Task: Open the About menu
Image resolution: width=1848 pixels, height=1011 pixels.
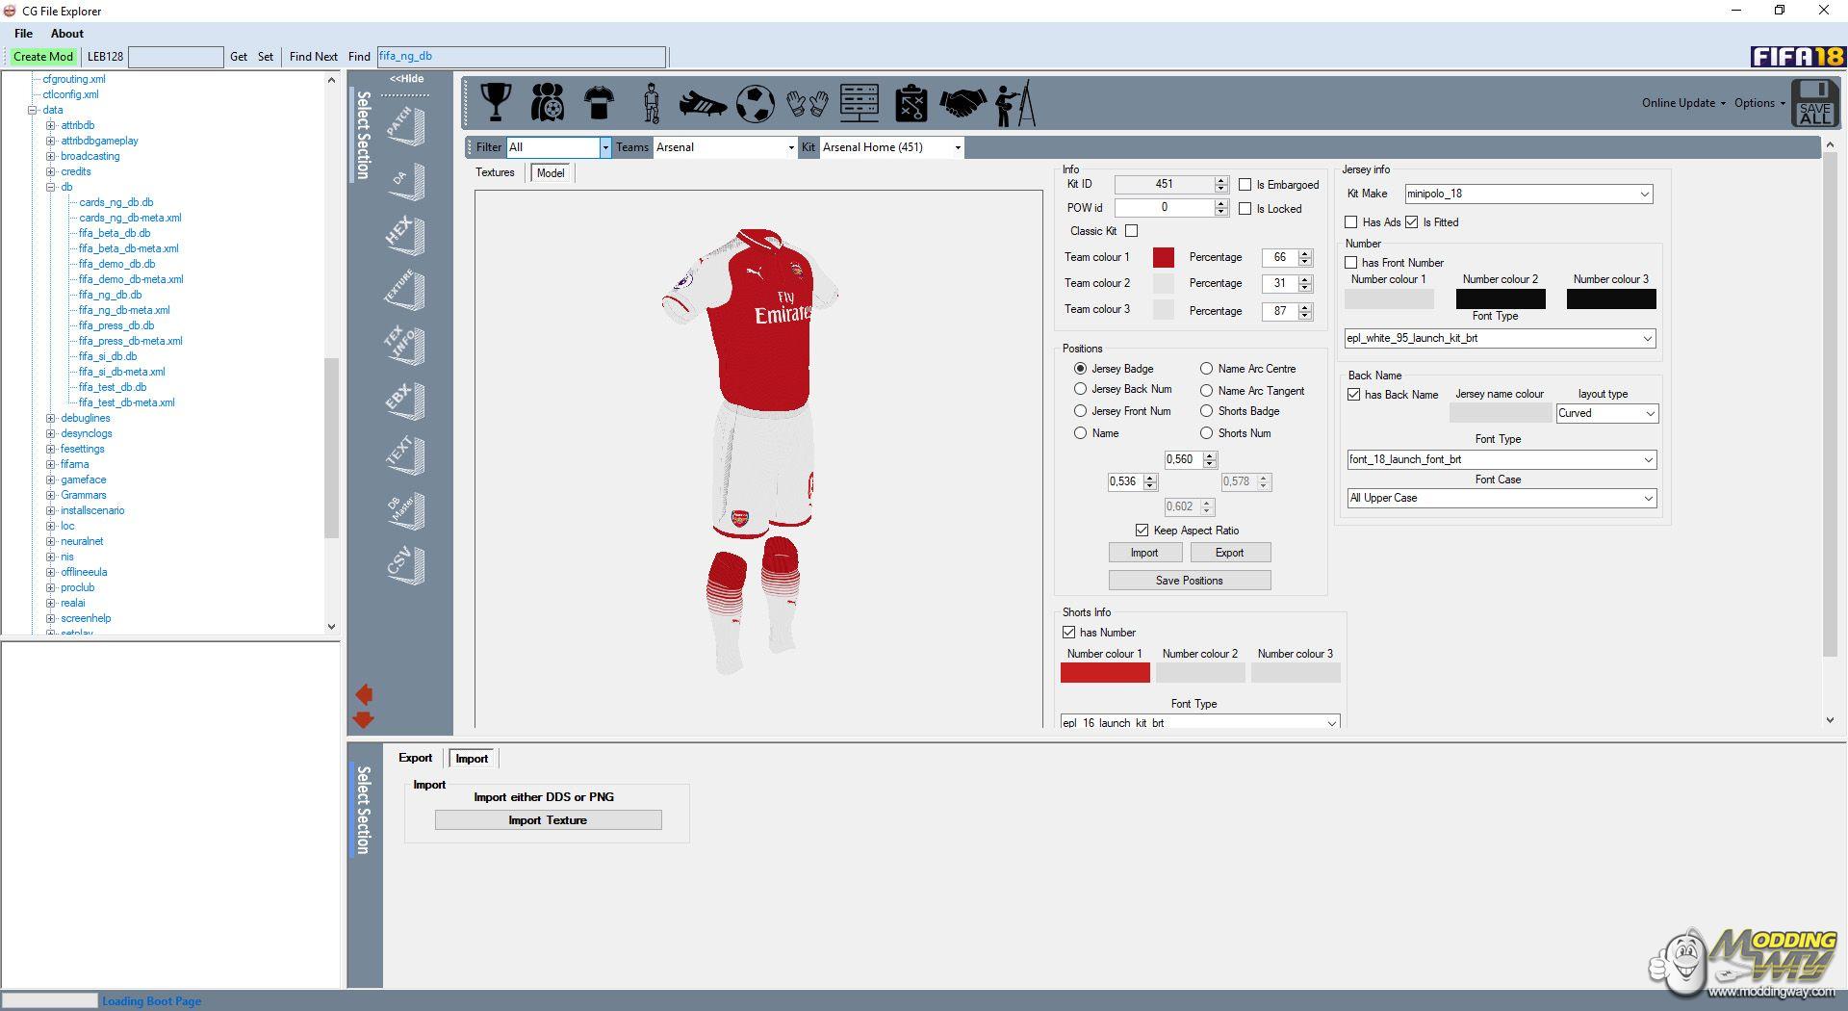Action: [x=67, y=34]
